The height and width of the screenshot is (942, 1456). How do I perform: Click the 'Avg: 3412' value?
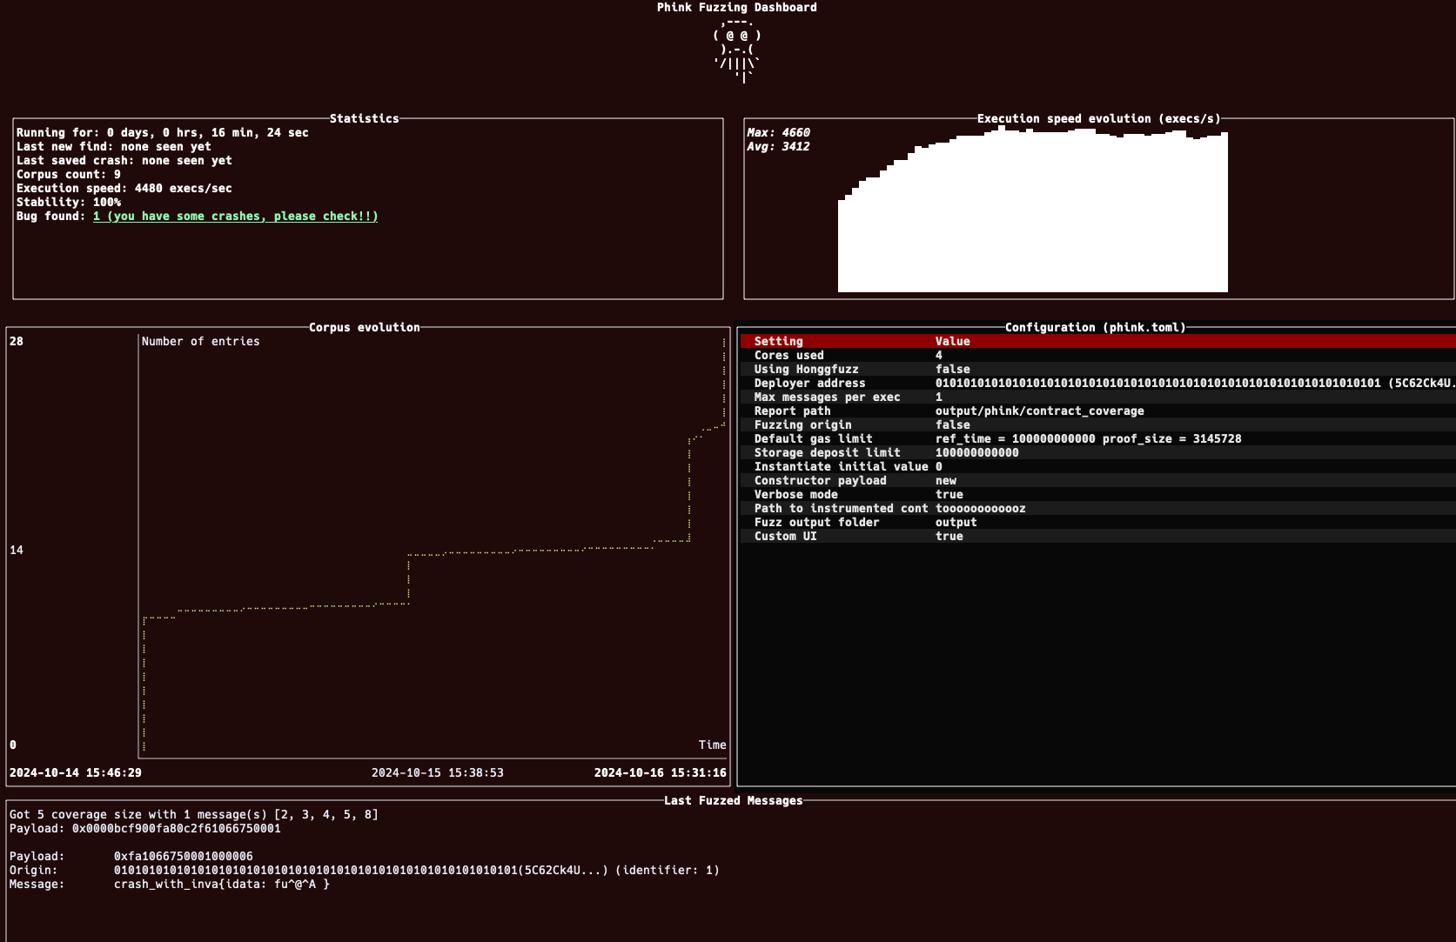coord(778,146)
